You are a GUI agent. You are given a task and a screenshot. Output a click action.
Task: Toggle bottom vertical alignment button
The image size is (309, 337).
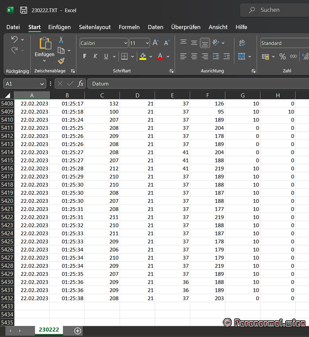205,43
